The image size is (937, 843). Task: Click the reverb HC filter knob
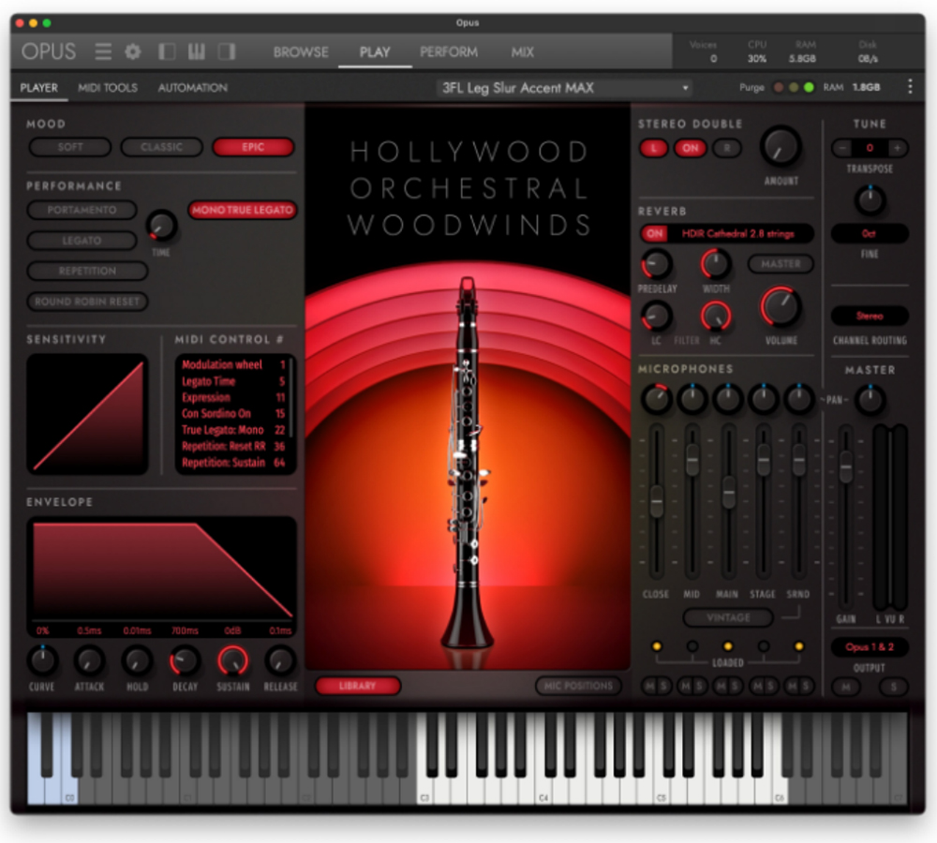[716, 316]
